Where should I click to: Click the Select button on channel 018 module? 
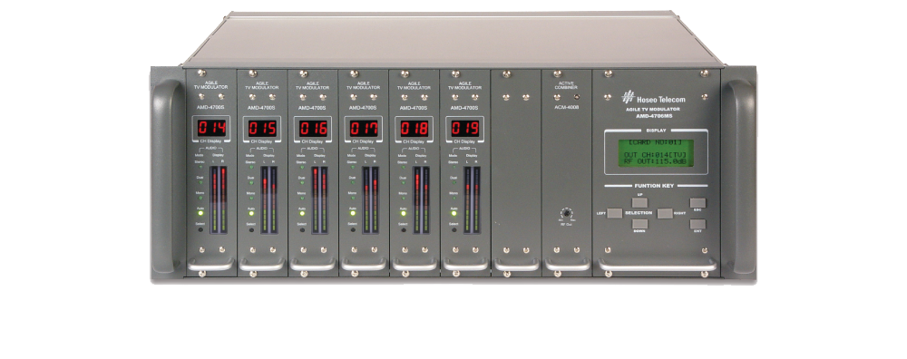click(404, 230)
